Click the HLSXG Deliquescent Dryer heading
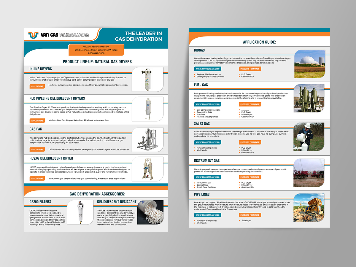 (x=51, y=158)
